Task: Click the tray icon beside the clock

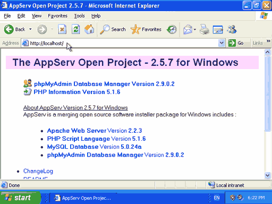Action: tap(241, 198)
